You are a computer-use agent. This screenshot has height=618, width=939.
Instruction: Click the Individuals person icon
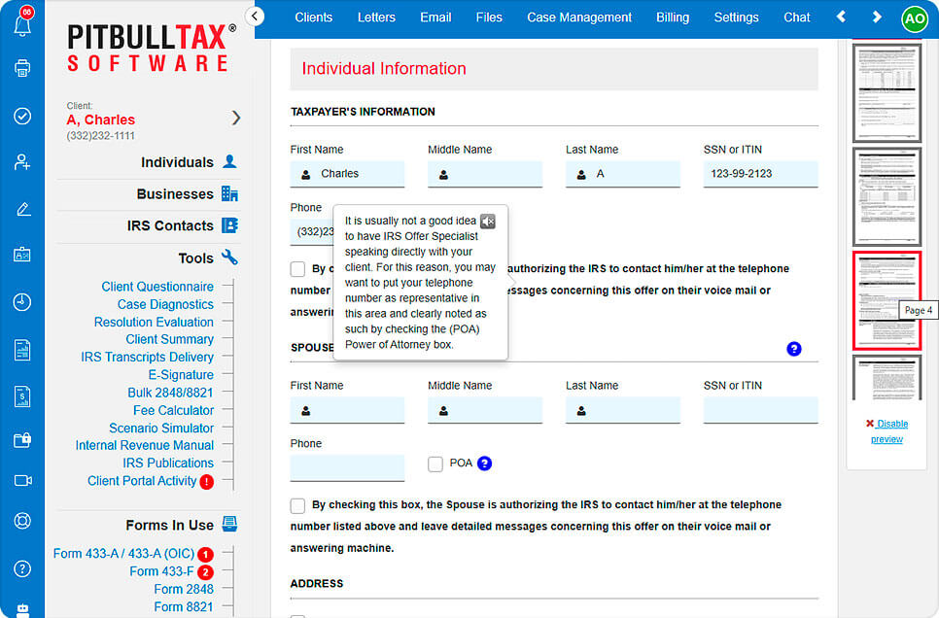pos(229,161)
